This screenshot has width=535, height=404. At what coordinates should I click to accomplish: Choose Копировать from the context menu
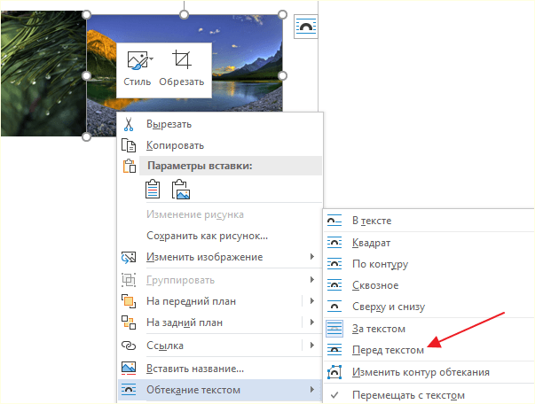click(x=220, y=145)
